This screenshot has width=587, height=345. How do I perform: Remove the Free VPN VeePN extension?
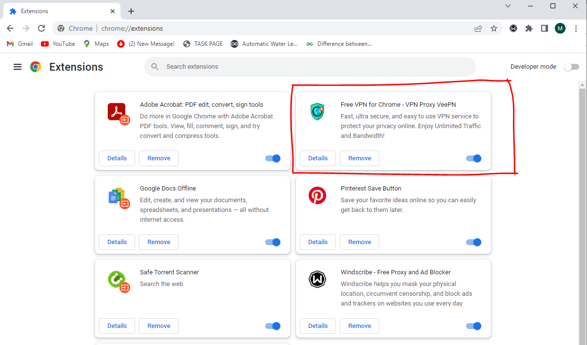tap(360, 158)
